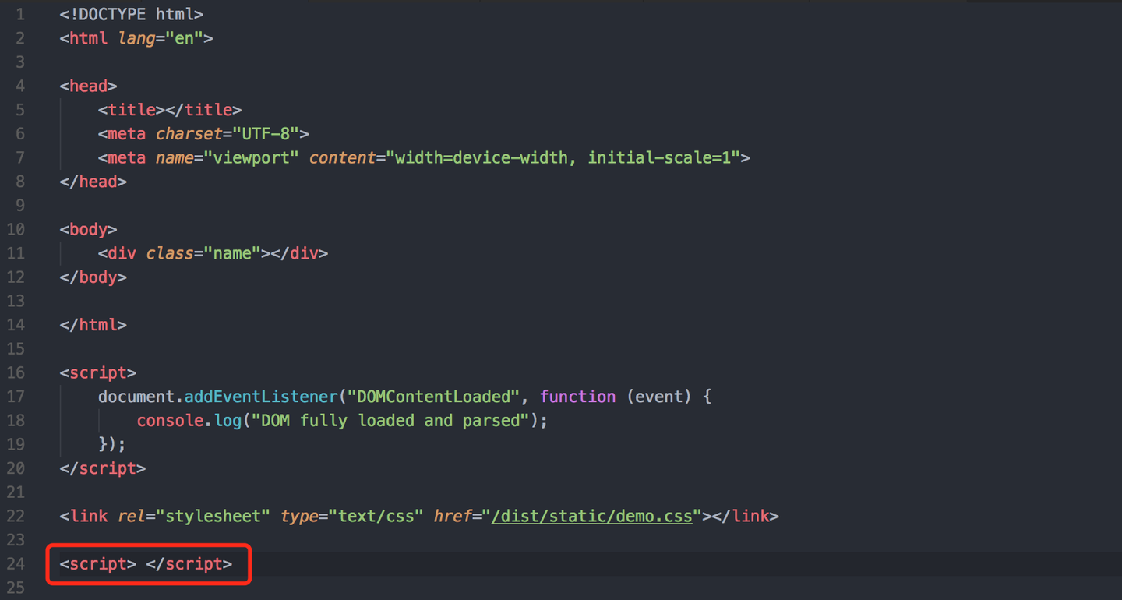The height and width of the screenshot is (600, 1122).
Task: Click the (event) parameter
Action: point(659,397)
